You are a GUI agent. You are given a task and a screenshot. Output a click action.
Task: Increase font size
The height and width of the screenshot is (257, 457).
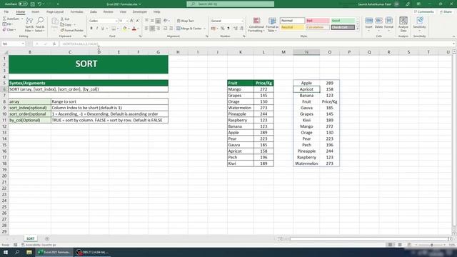point(131,21)
